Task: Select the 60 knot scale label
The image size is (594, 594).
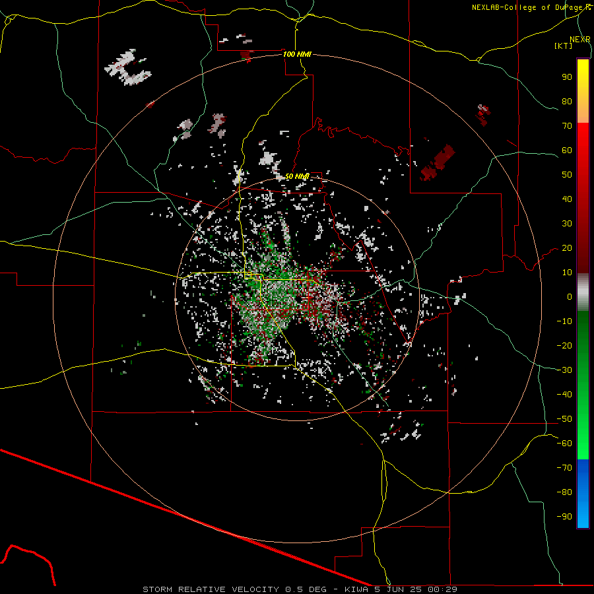Action: [567, 150]
